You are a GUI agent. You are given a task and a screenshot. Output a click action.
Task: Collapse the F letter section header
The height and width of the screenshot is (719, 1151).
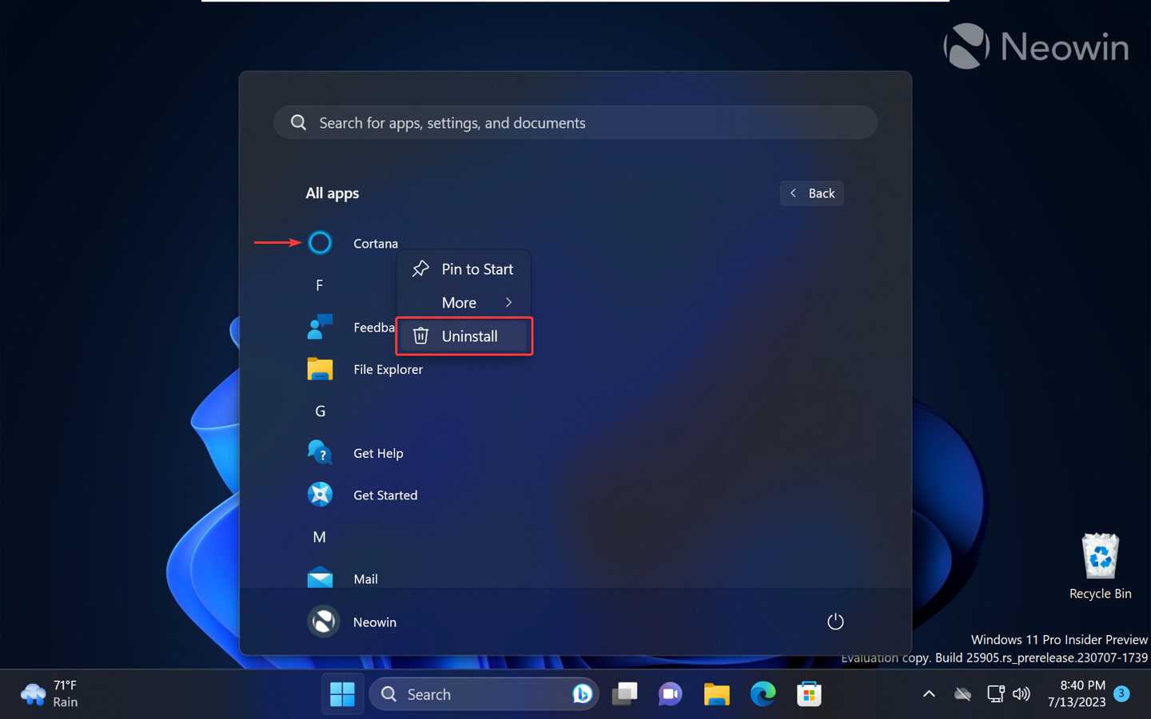[319, 284]
